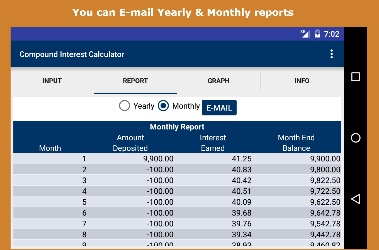Tap the Android home circle icon
Screen dimensions: 379x250
point(356,138)
